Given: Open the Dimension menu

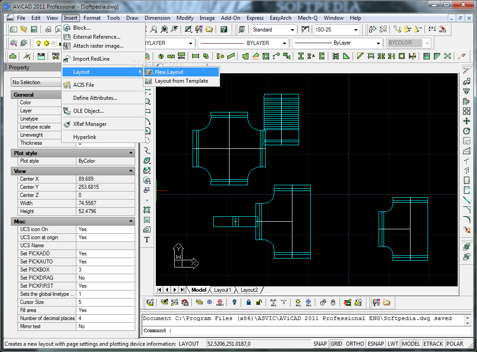Looking at the screenshot, I should (157, 18).
